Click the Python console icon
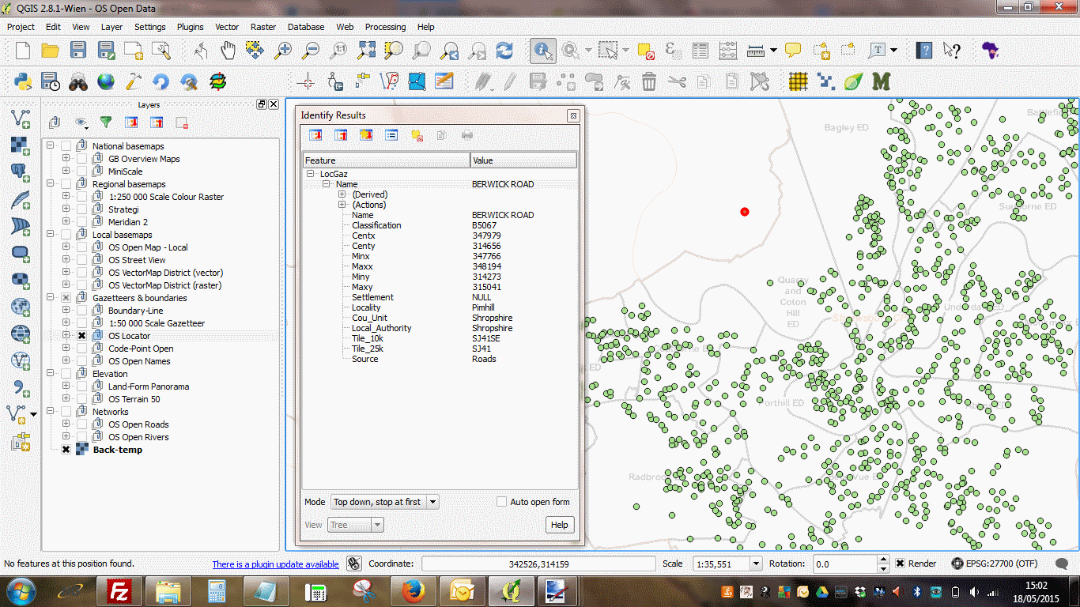1080x607 pixels. click(x=22, y=81)
